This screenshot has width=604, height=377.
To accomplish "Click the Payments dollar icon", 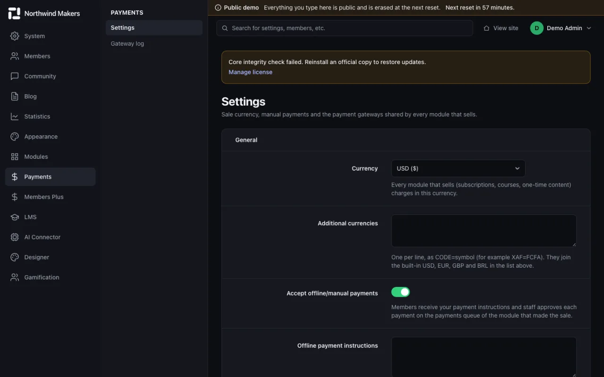I will [15, 177].
